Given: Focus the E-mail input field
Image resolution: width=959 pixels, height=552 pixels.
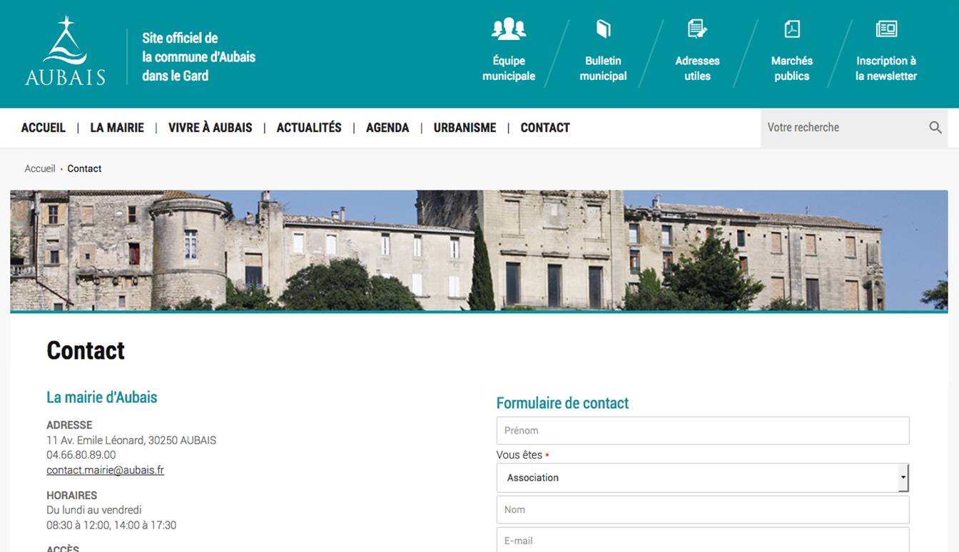Looking at the screenshot, I should point(703,540).
